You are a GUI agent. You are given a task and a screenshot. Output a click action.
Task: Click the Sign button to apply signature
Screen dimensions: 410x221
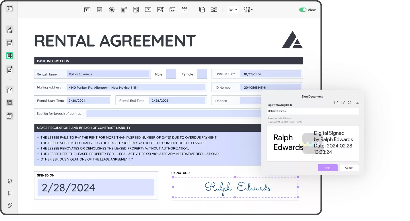tap(328, 167)
